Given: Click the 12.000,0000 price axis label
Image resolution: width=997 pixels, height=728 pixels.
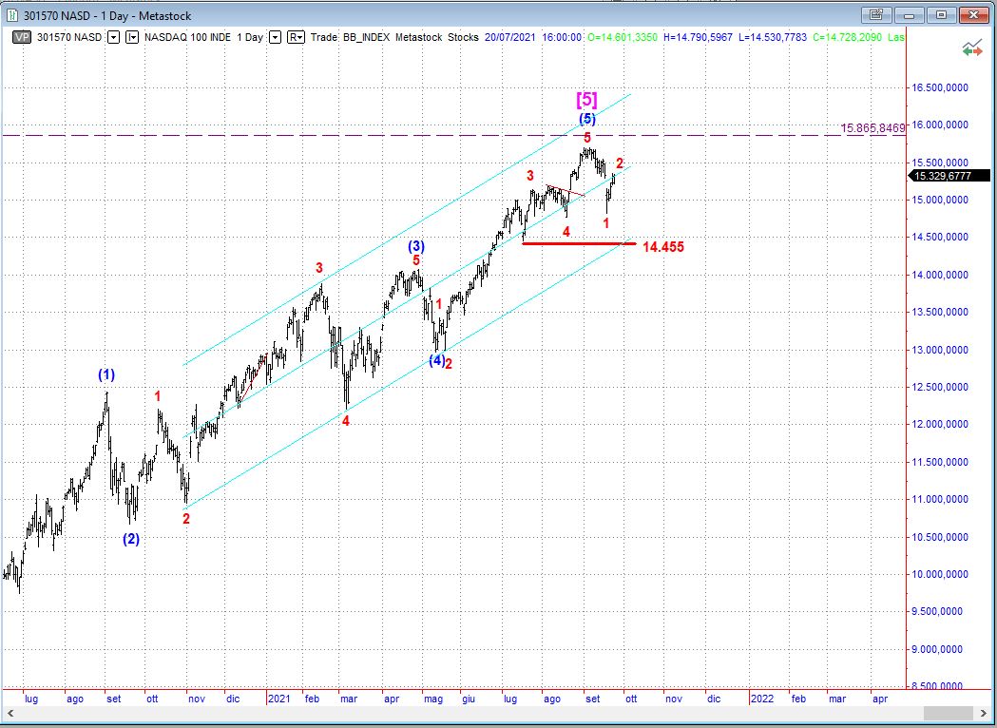Looking at the screenshot, I should (x=940, y=424).
